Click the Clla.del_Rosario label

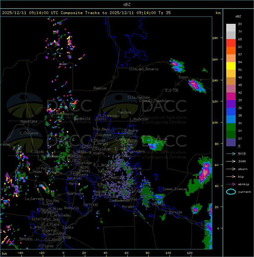[144, 69]
